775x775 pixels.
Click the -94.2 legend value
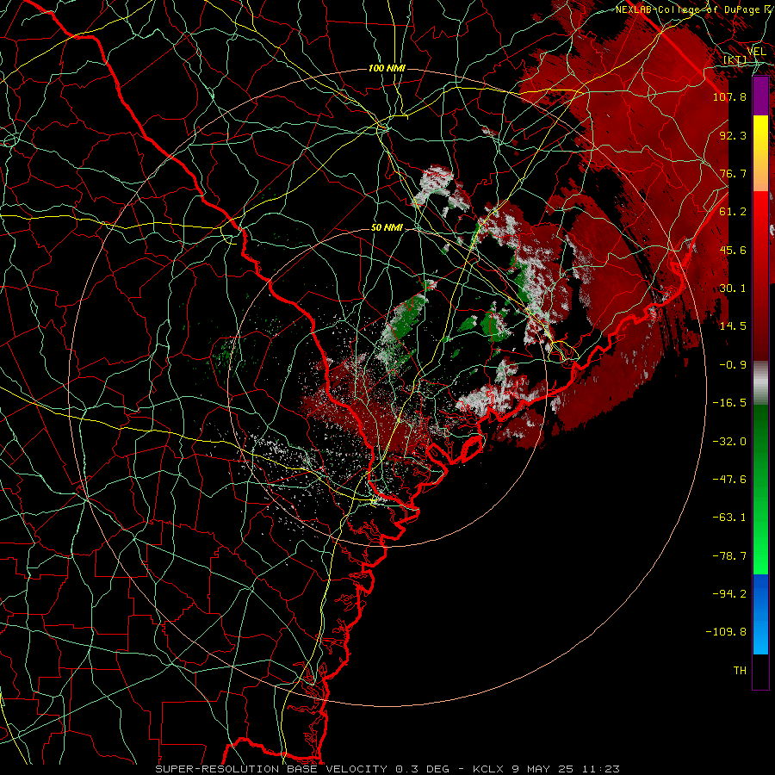point(729,594)
